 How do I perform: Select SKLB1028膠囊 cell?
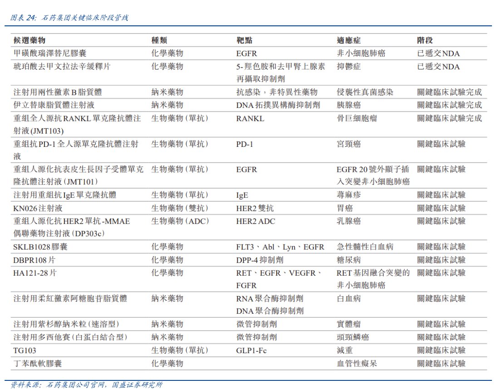[x=40, y=247]
